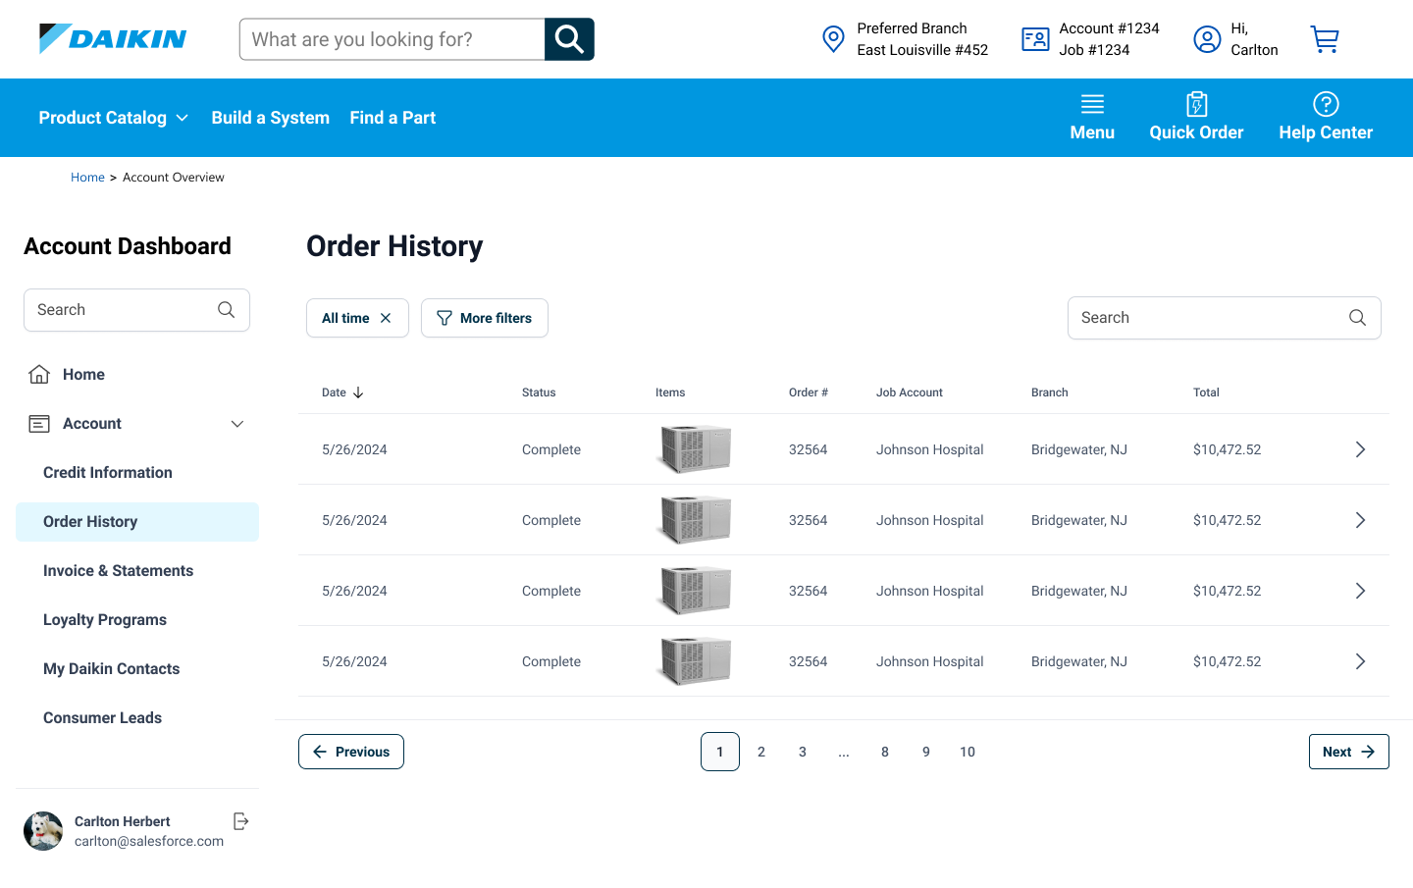Viewport: 1413px width, 888px height.
Task: Open Build a System
Action: [271, 118]
